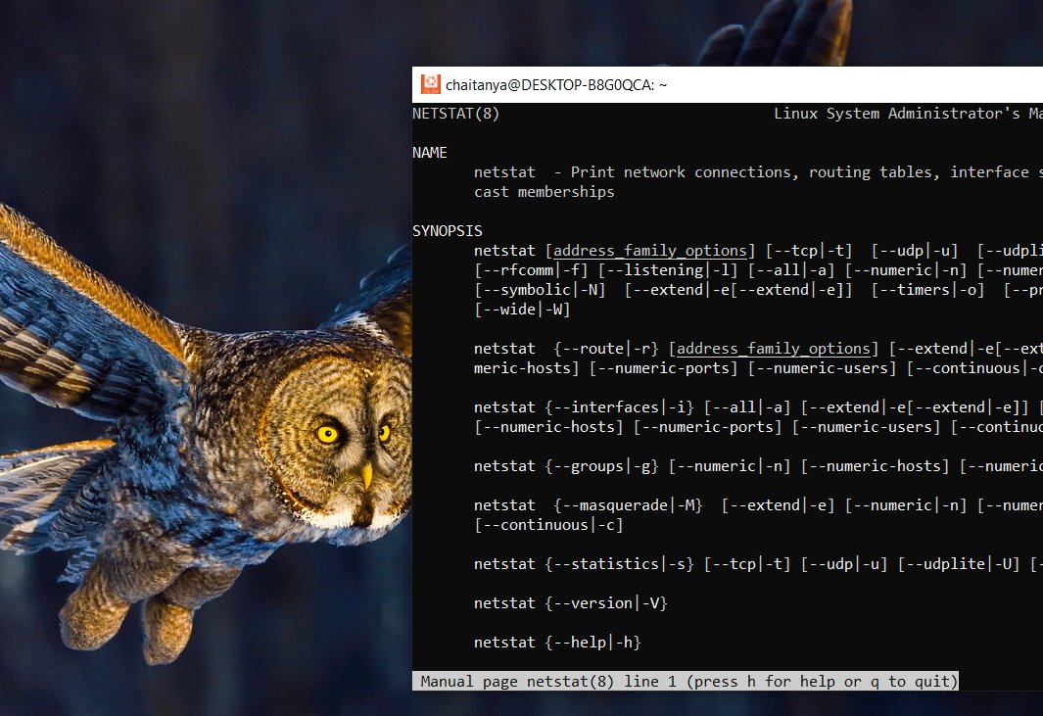Click the {--groups|-g} option
This screenshot has height=716, width=1043.
[x=602, y=465]
